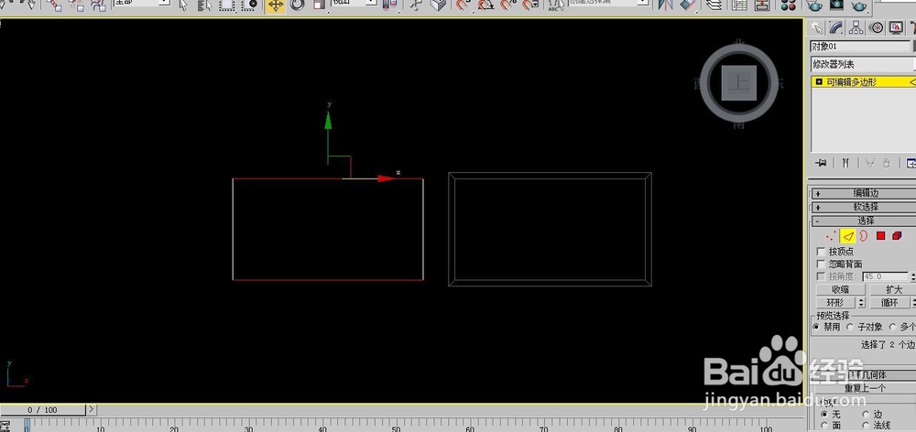Click the 0 / 100 time slider
Image resolution: width=916 pixels, height=432 pixels.
pyautogui.click(x=43, y=410)
